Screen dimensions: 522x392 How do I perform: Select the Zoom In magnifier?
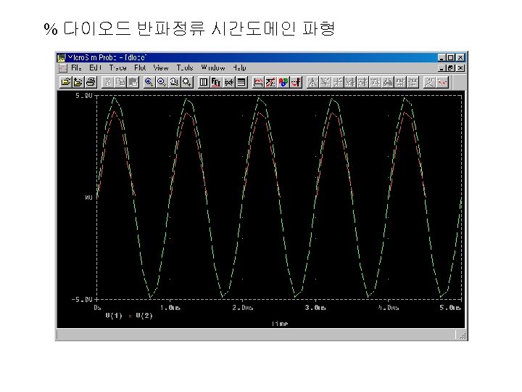click(x=149, y=82)
